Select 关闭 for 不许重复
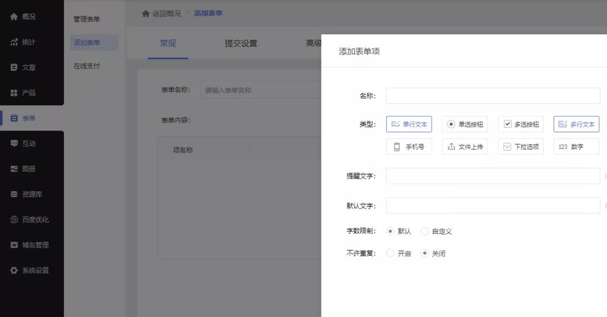Image resolution: width=607 pixels, height=317 pixels. tap(425, 253)
